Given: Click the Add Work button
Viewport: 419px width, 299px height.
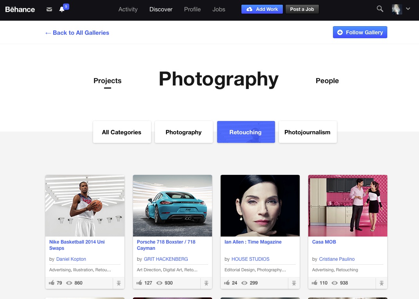Looking at the screenshot, I should tap(262, 9).
